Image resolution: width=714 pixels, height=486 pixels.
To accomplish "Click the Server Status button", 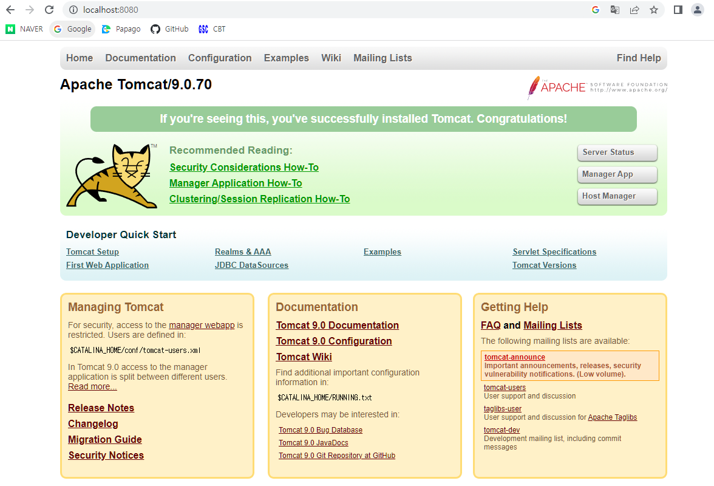I will pyautogui.click(x=617, y=152).
